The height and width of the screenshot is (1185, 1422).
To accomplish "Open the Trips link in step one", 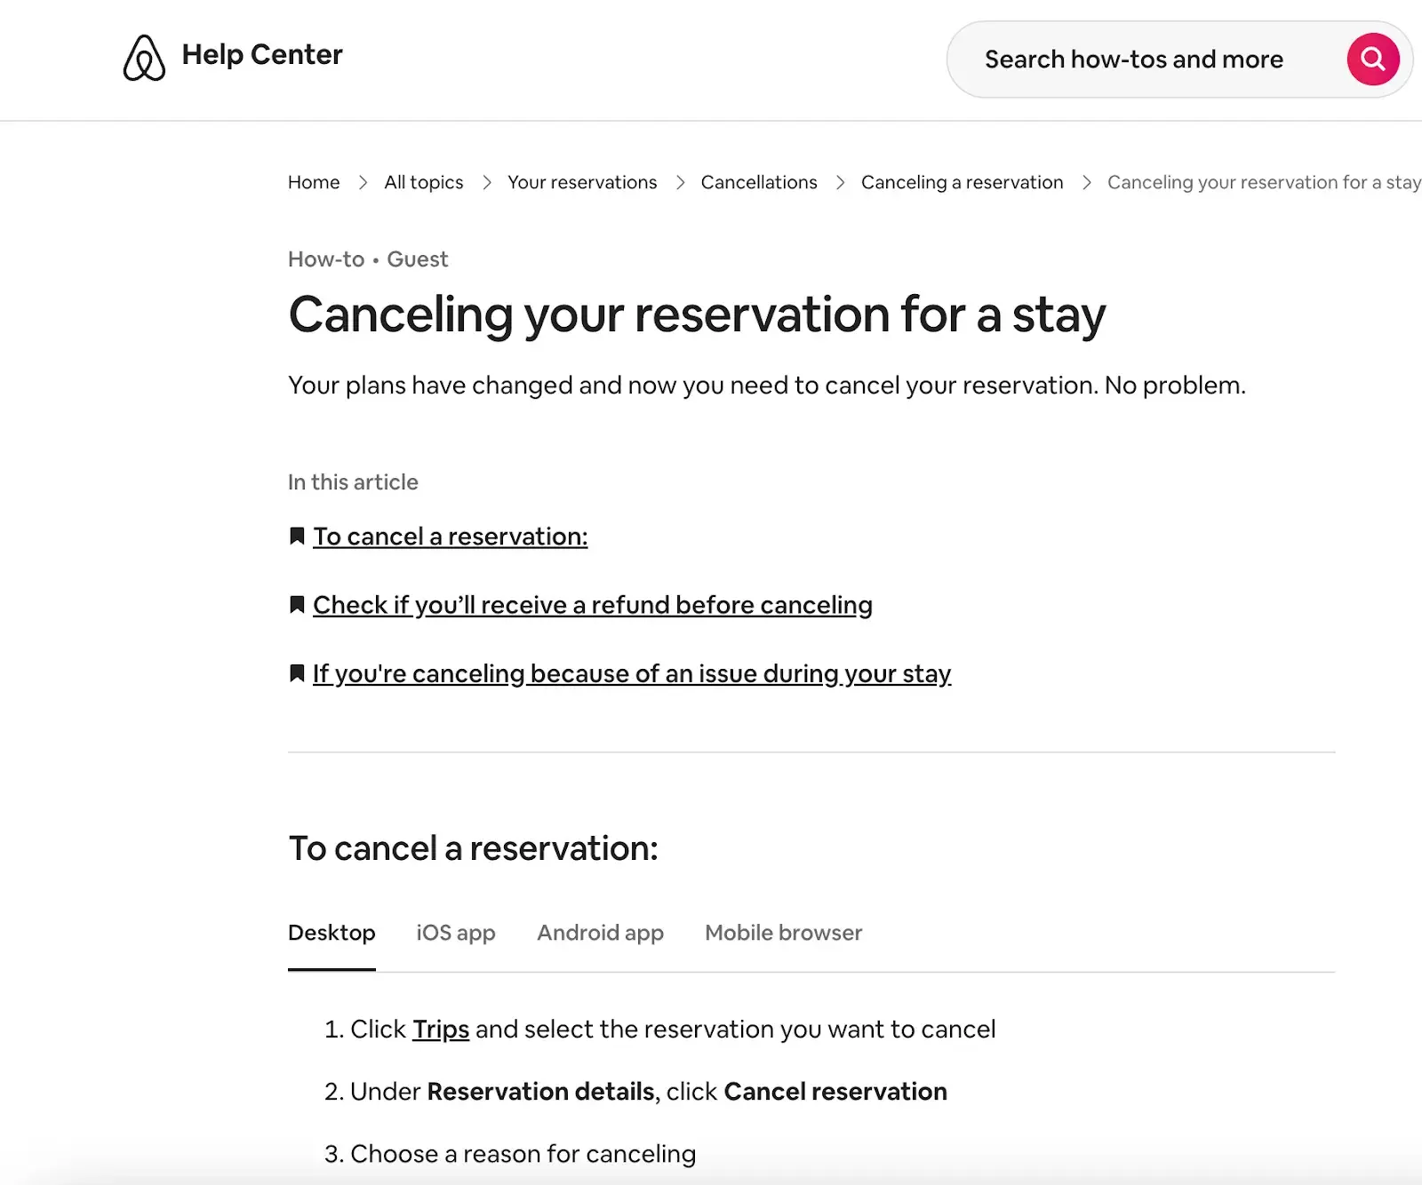I will coord(441,1029).
